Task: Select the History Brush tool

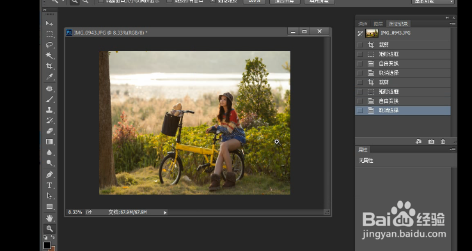Action: tap(49, 121)
